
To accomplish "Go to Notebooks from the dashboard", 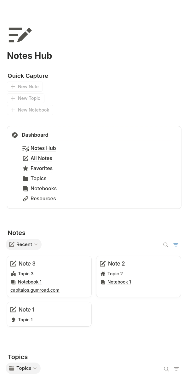I will pyautogui.click(x=43, y=188).
